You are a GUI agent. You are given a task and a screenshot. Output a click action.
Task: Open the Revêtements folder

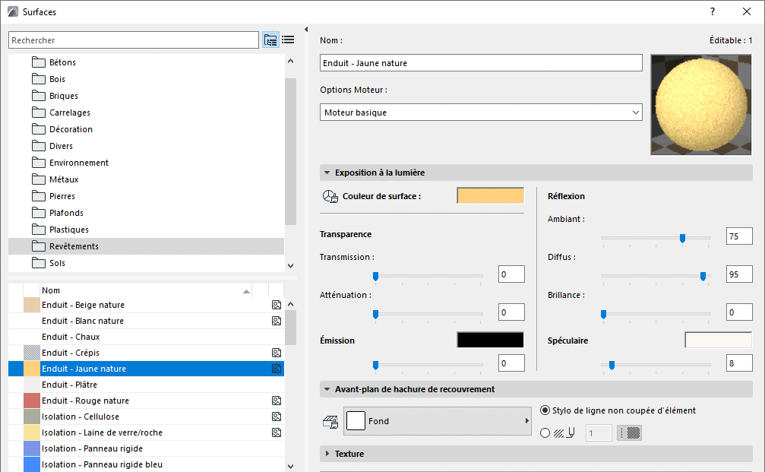(74, 246)
